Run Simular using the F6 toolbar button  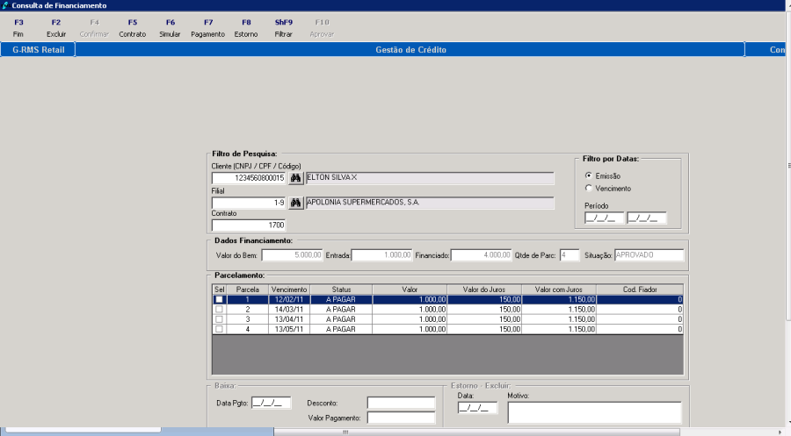[x=170, y=27]
